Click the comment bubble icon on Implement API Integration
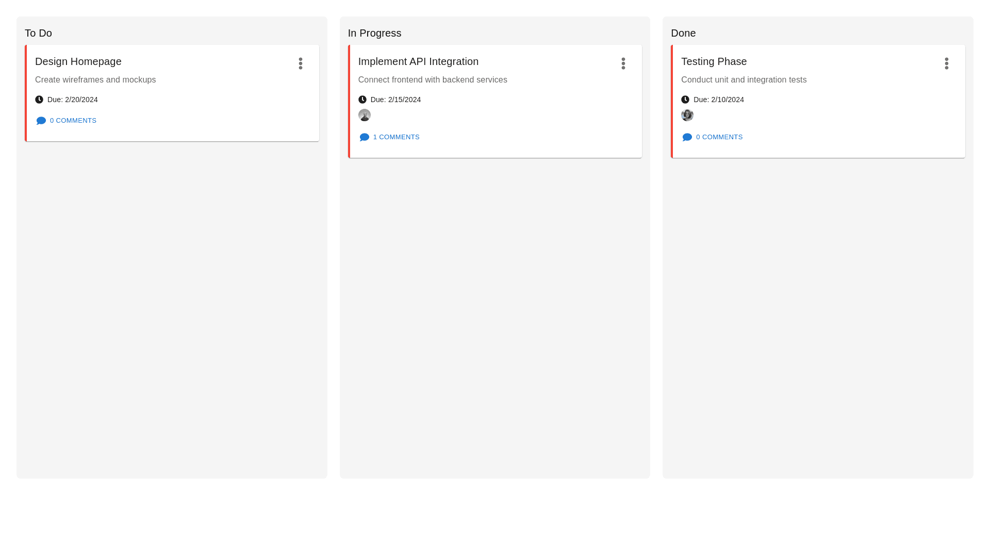Image resolution: width=990 pixels, height=557 pixels. (364, 137)
